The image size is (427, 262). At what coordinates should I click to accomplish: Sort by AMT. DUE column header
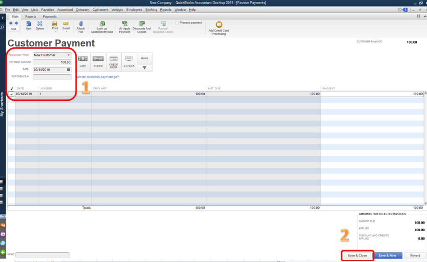(x=214, y=89)
